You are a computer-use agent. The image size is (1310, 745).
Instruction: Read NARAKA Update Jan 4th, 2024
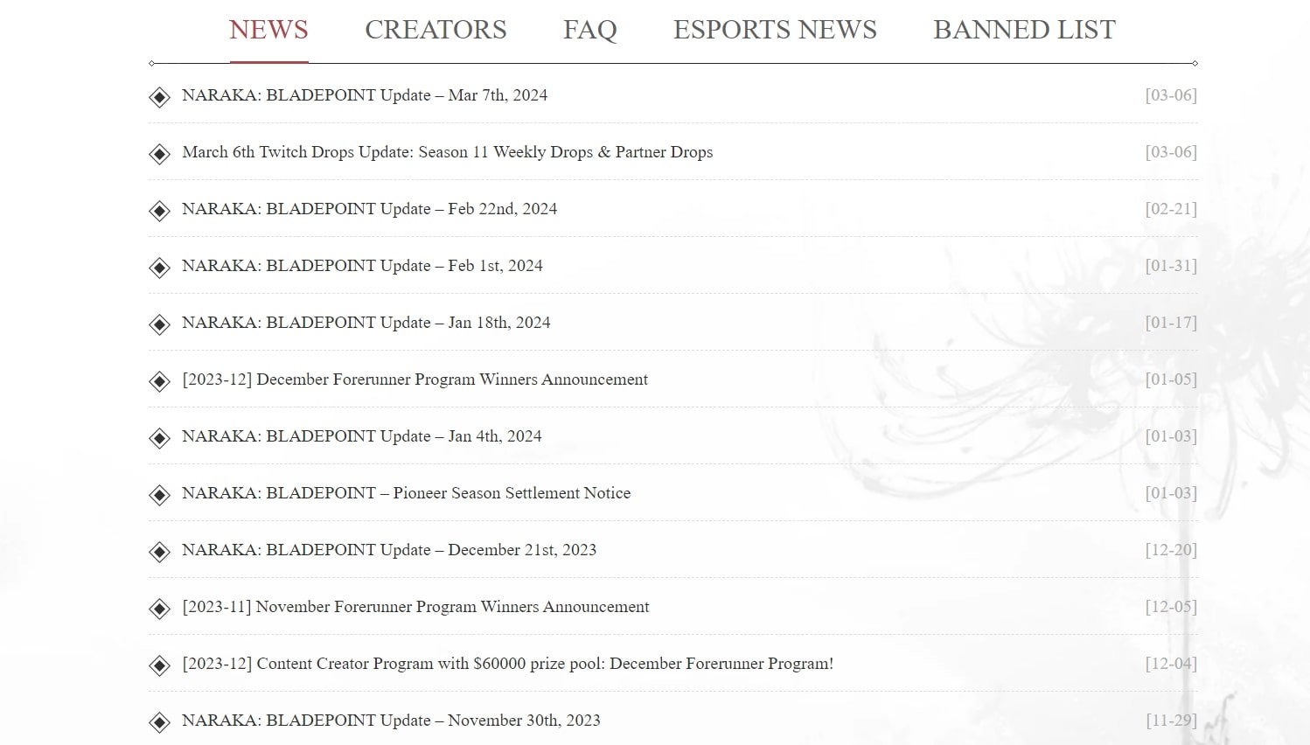pos(361,436)
